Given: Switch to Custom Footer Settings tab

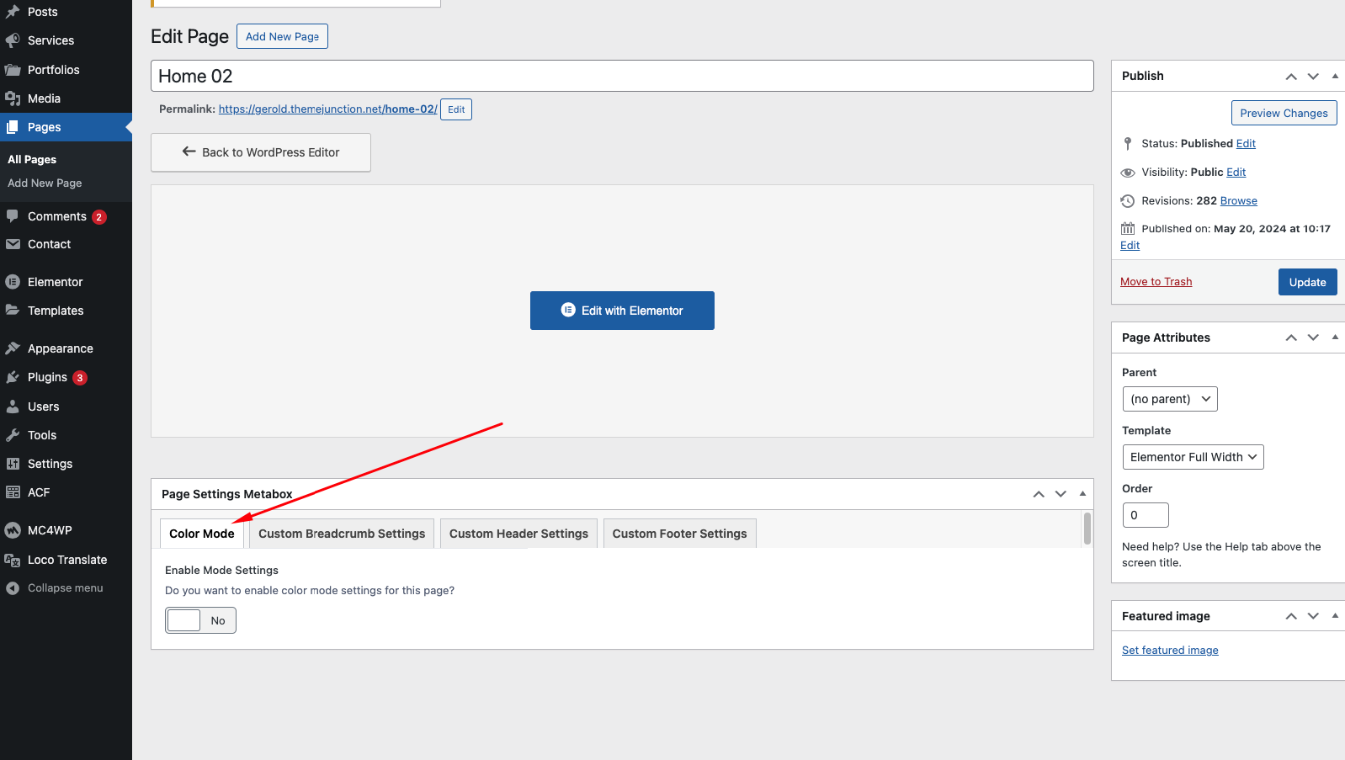Looking at the screenshot, I should point(679,534).
